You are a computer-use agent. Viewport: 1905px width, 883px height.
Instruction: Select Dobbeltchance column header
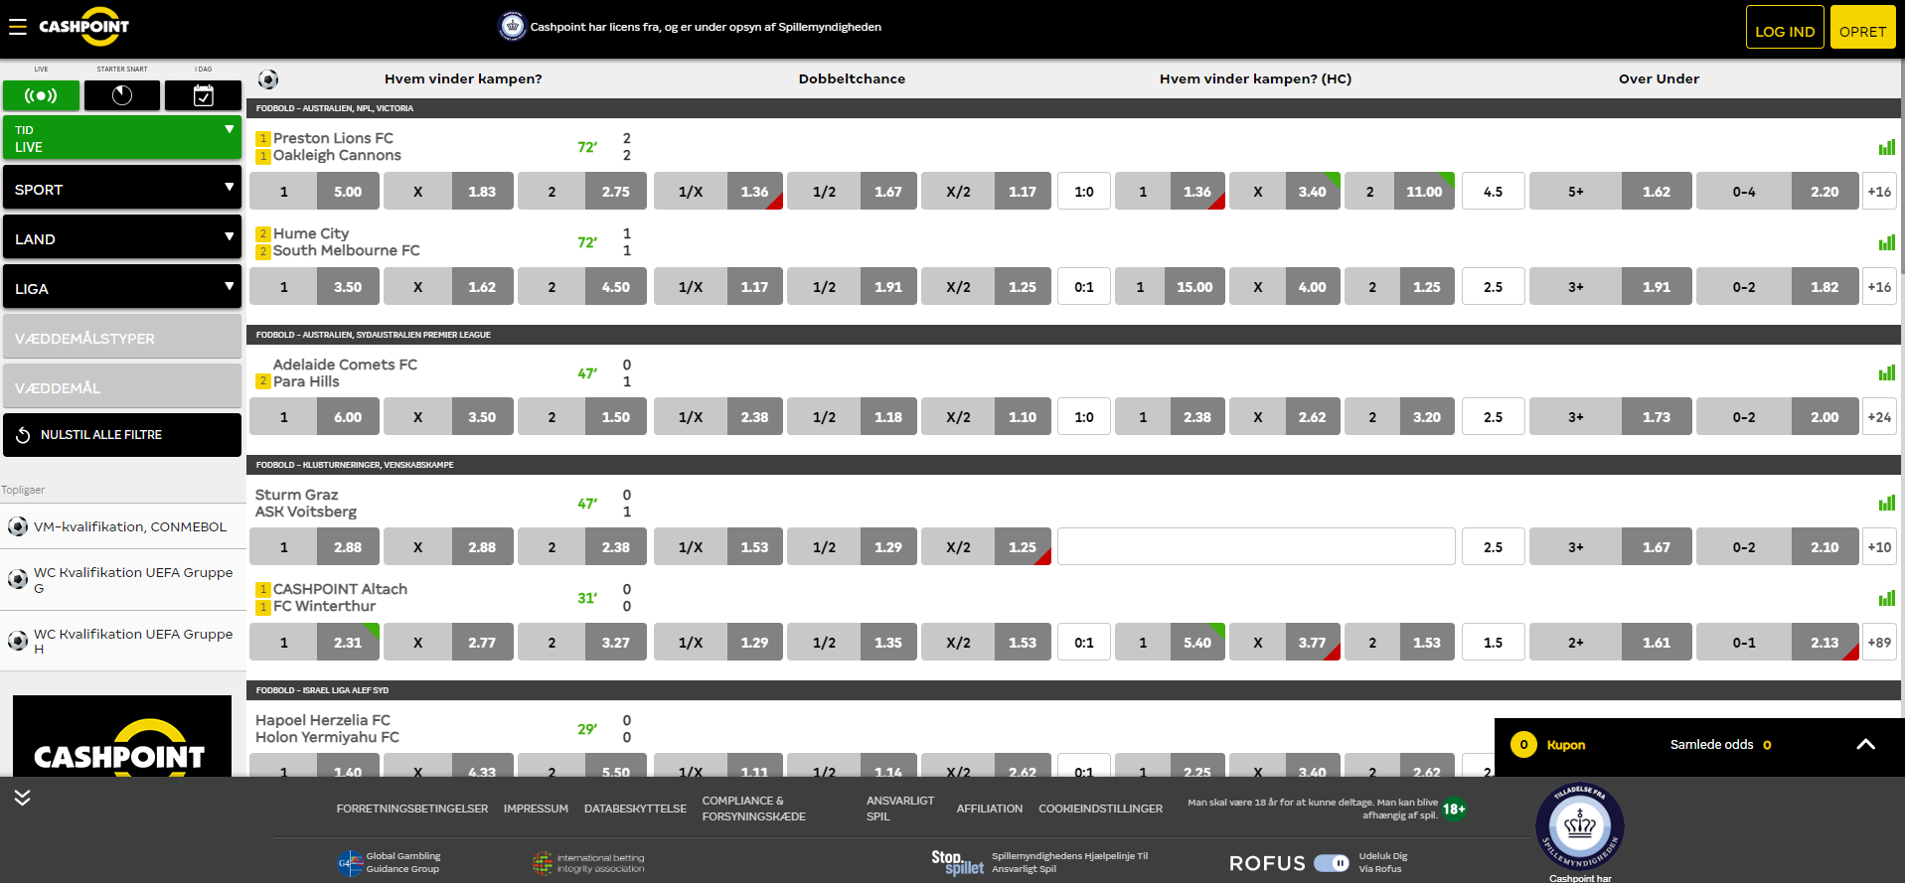click(852, 79)
